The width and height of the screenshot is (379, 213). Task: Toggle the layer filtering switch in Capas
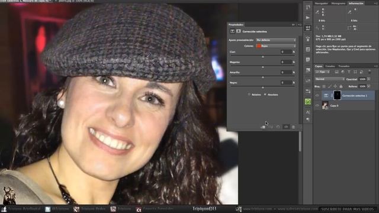370,72
